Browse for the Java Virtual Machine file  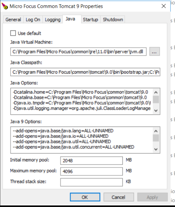[154, 52]
